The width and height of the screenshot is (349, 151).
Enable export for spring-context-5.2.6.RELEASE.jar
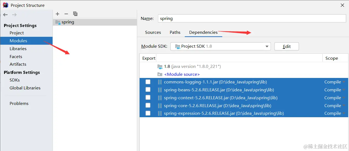[x=148, y=97]
